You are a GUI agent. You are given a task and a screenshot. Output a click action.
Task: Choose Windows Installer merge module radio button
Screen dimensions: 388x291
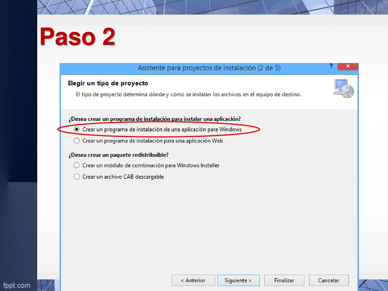tap(77, 165)
